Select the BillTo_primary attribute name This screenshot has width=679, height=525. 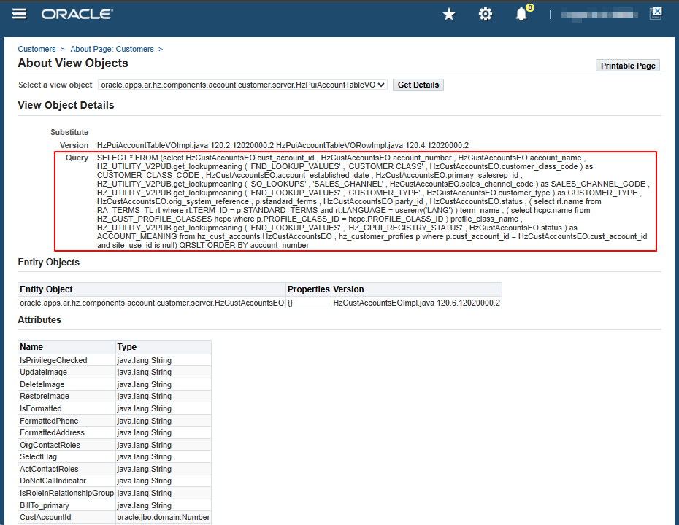[44, 505]
